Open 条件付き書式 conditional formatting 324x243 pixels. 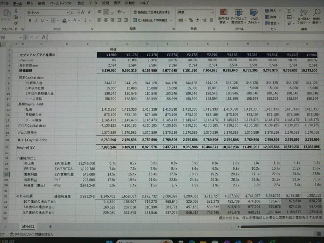tap(224, 17)
